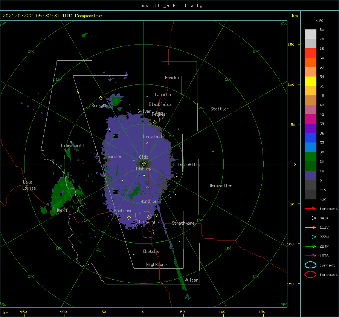Click the green 22JP arrow icon
This screenshot has height=317, width=339.
[310, 246]
